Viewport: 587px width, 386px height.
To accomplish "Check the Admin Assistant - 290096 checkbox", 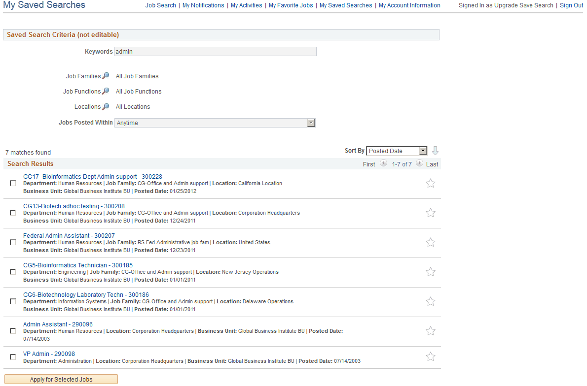I will coord(13,330).
